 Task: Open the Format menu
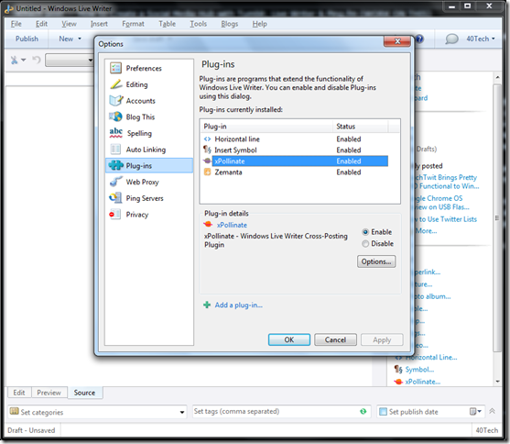pos(133,24)
